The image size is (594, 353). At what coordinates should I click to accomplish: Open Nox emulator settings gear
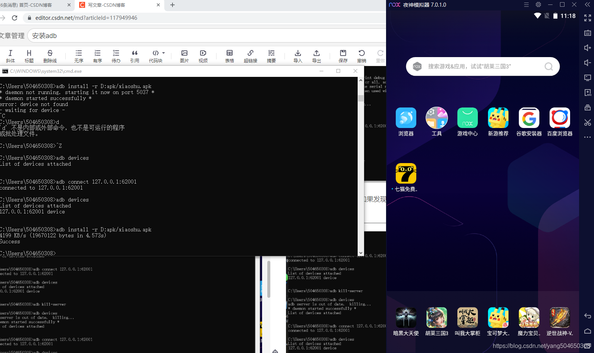pos(538,5)
